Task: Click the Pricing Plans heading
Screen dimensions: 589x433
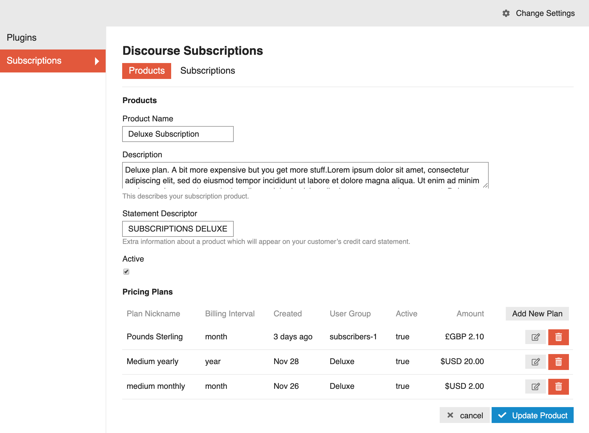Action: click(x=148, y=292)
